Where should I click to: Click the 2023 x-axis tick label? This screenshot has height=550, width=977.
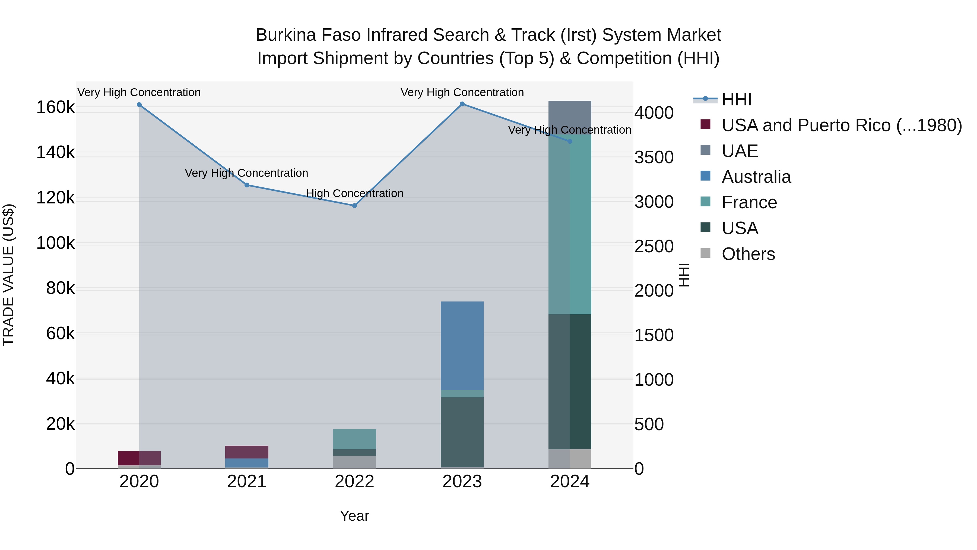pos(462,482)
